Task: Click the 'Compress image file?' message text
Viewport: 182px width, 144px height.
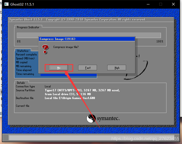Action: coord(66,47)
